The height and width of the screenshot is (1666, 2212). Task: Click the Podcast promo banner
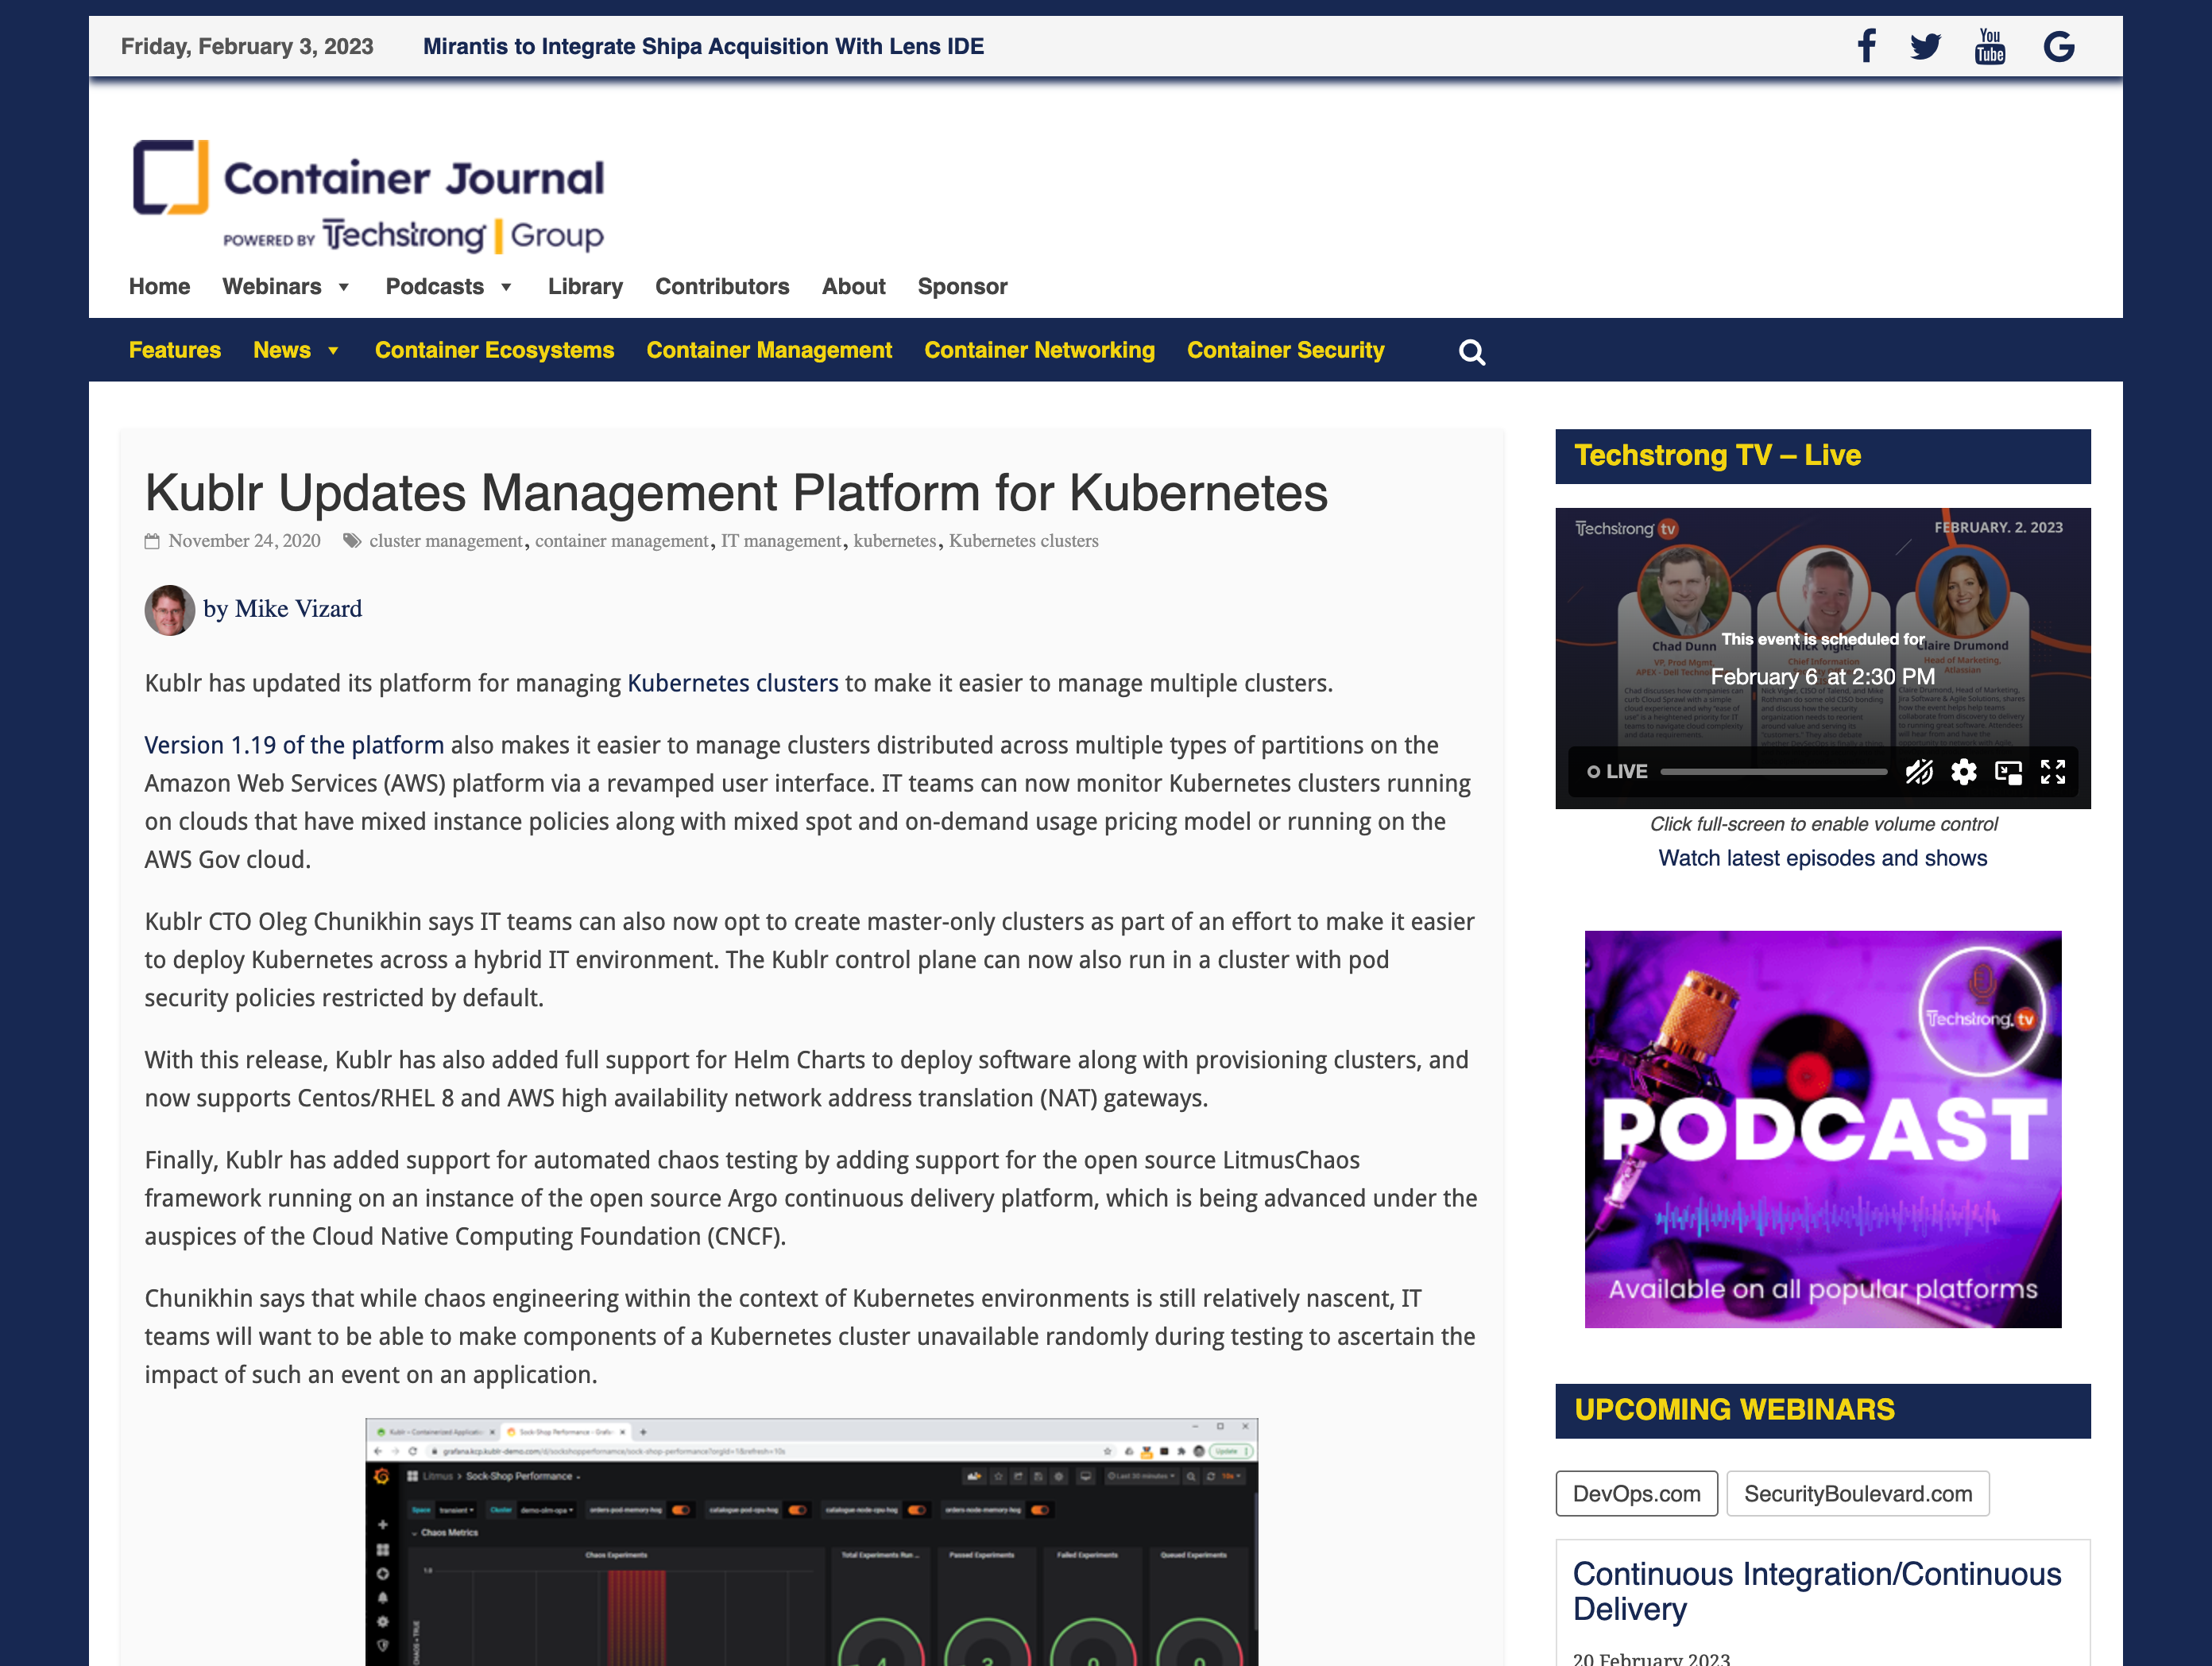1823,1129
